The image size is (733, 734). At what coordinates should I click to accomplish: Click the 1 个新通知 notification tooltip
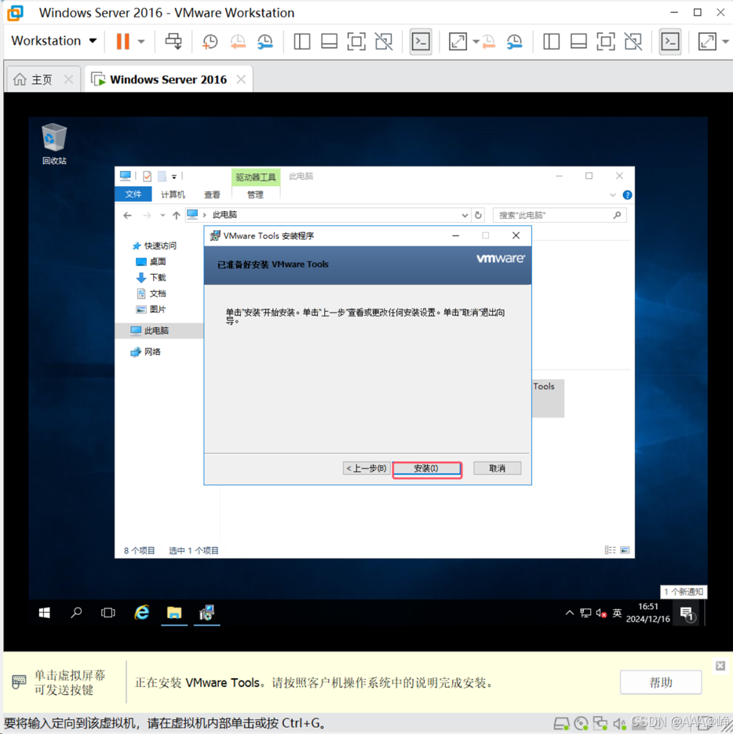point(684,592)
